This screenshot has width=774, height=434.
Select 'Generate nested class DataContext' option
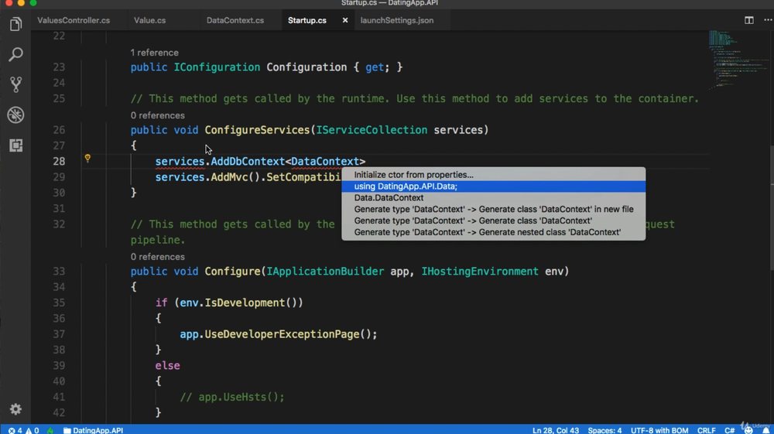click(x=487, y=232)
